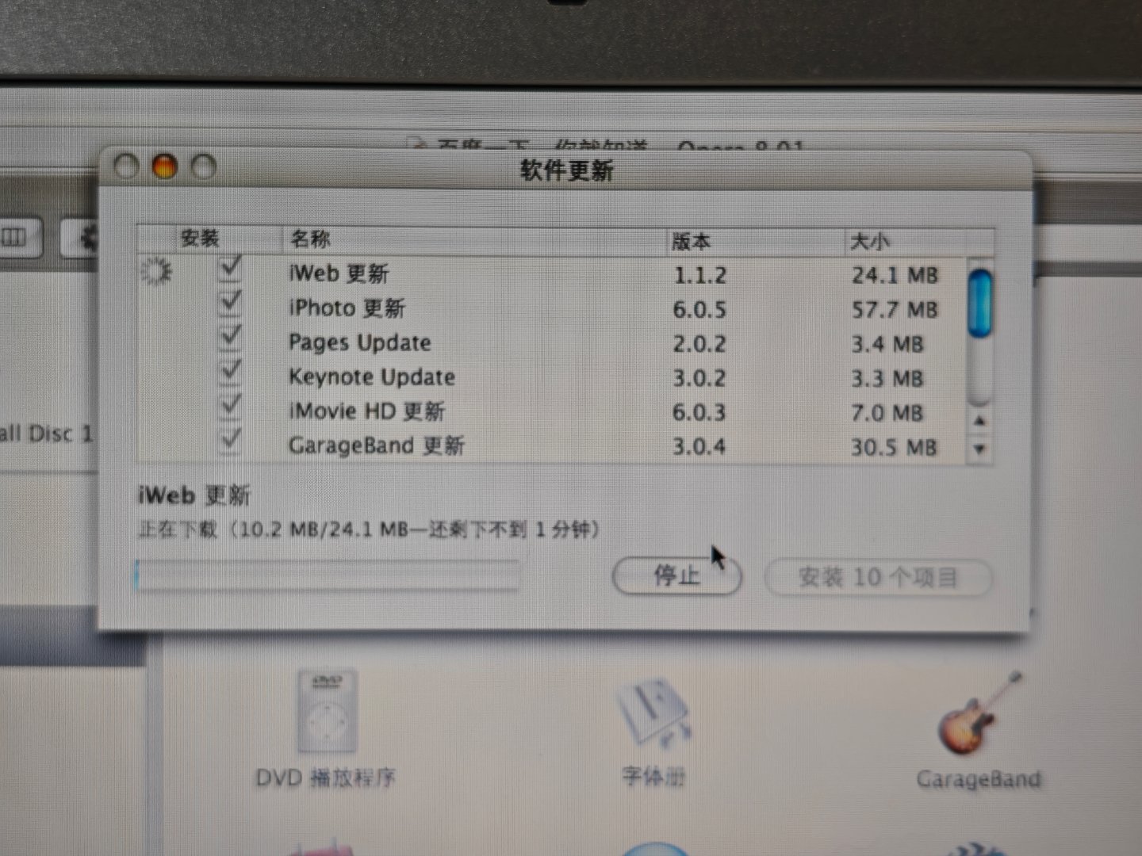
Task: Open the DVD 播放程序 icon in Finder window
Action: [x=327, y=712]
